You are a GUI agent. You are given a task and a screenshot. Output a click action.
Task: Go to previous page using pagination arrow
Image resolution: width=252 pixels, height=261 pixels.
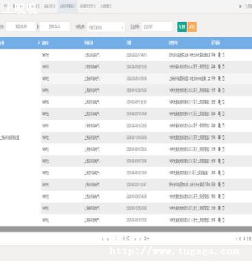pos(108,239)
